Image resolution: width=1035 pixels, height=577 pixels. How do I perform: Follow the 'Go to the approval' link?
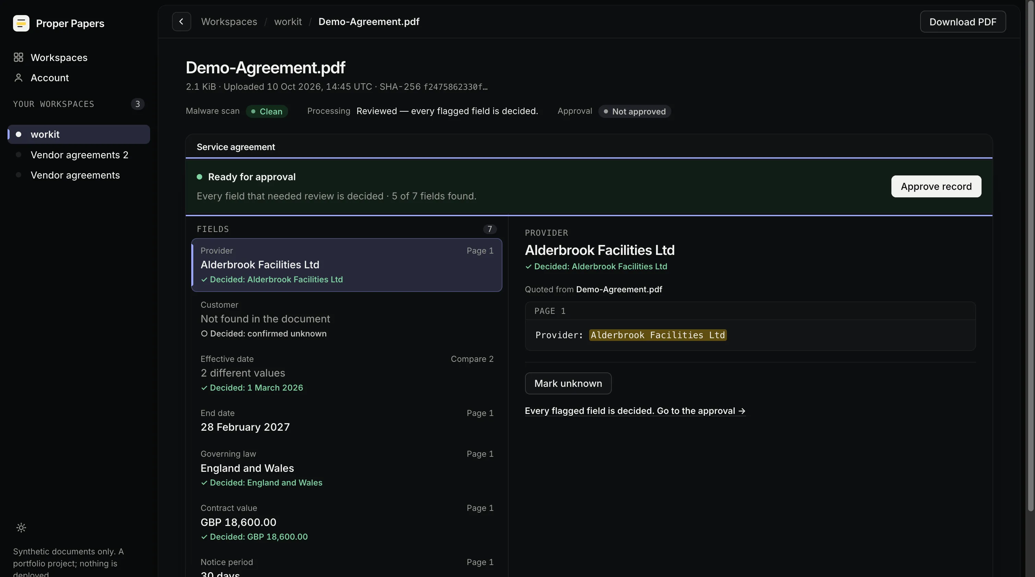coord(635,411)
